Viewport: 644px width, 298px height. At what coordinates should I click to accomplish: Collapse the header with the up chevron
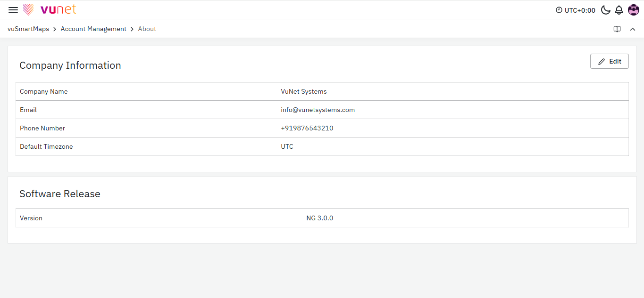coord(633,29)
